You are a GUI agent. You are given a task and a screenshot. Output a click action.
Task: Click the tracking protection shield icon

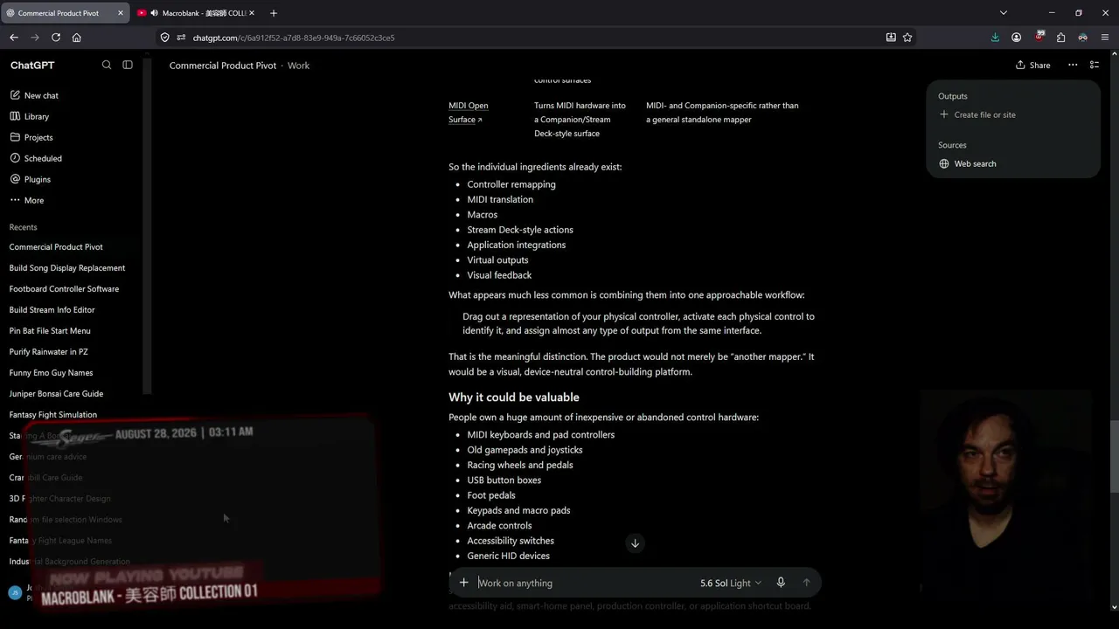coord(165,38)
